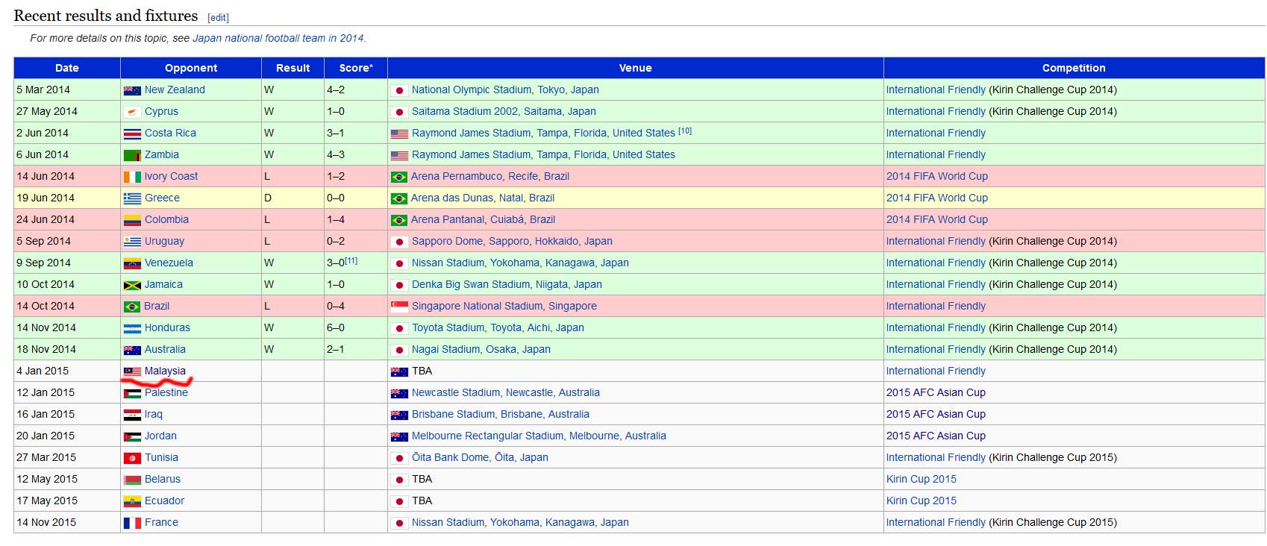Viewport: 1267px width, 546px height.
Task: Click the Cyprus flag beside the opponent name
Action: [x=132, y=112]
